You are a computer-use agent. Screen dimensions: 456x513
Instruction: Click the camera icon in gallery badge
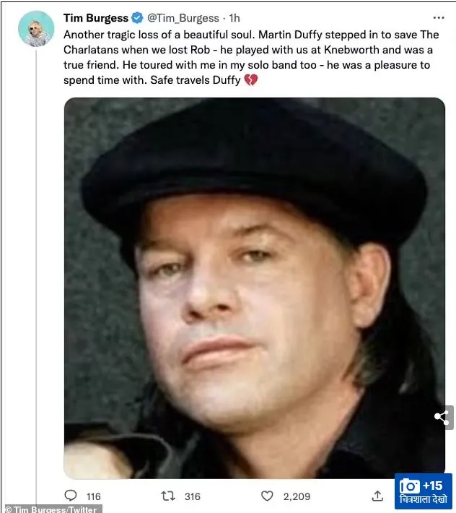[409, 486]
